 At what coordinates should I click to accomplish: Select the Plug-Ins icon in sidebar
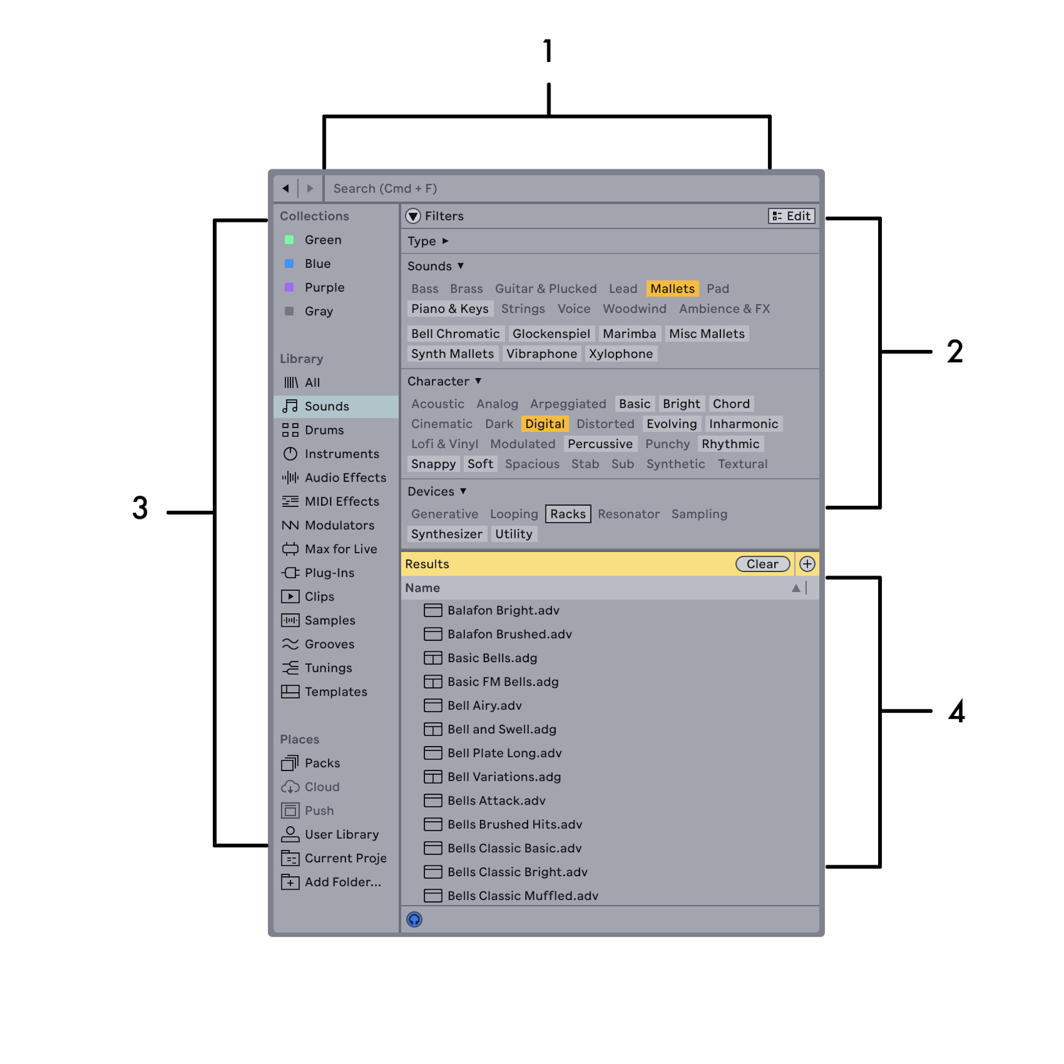coord(291,572)
